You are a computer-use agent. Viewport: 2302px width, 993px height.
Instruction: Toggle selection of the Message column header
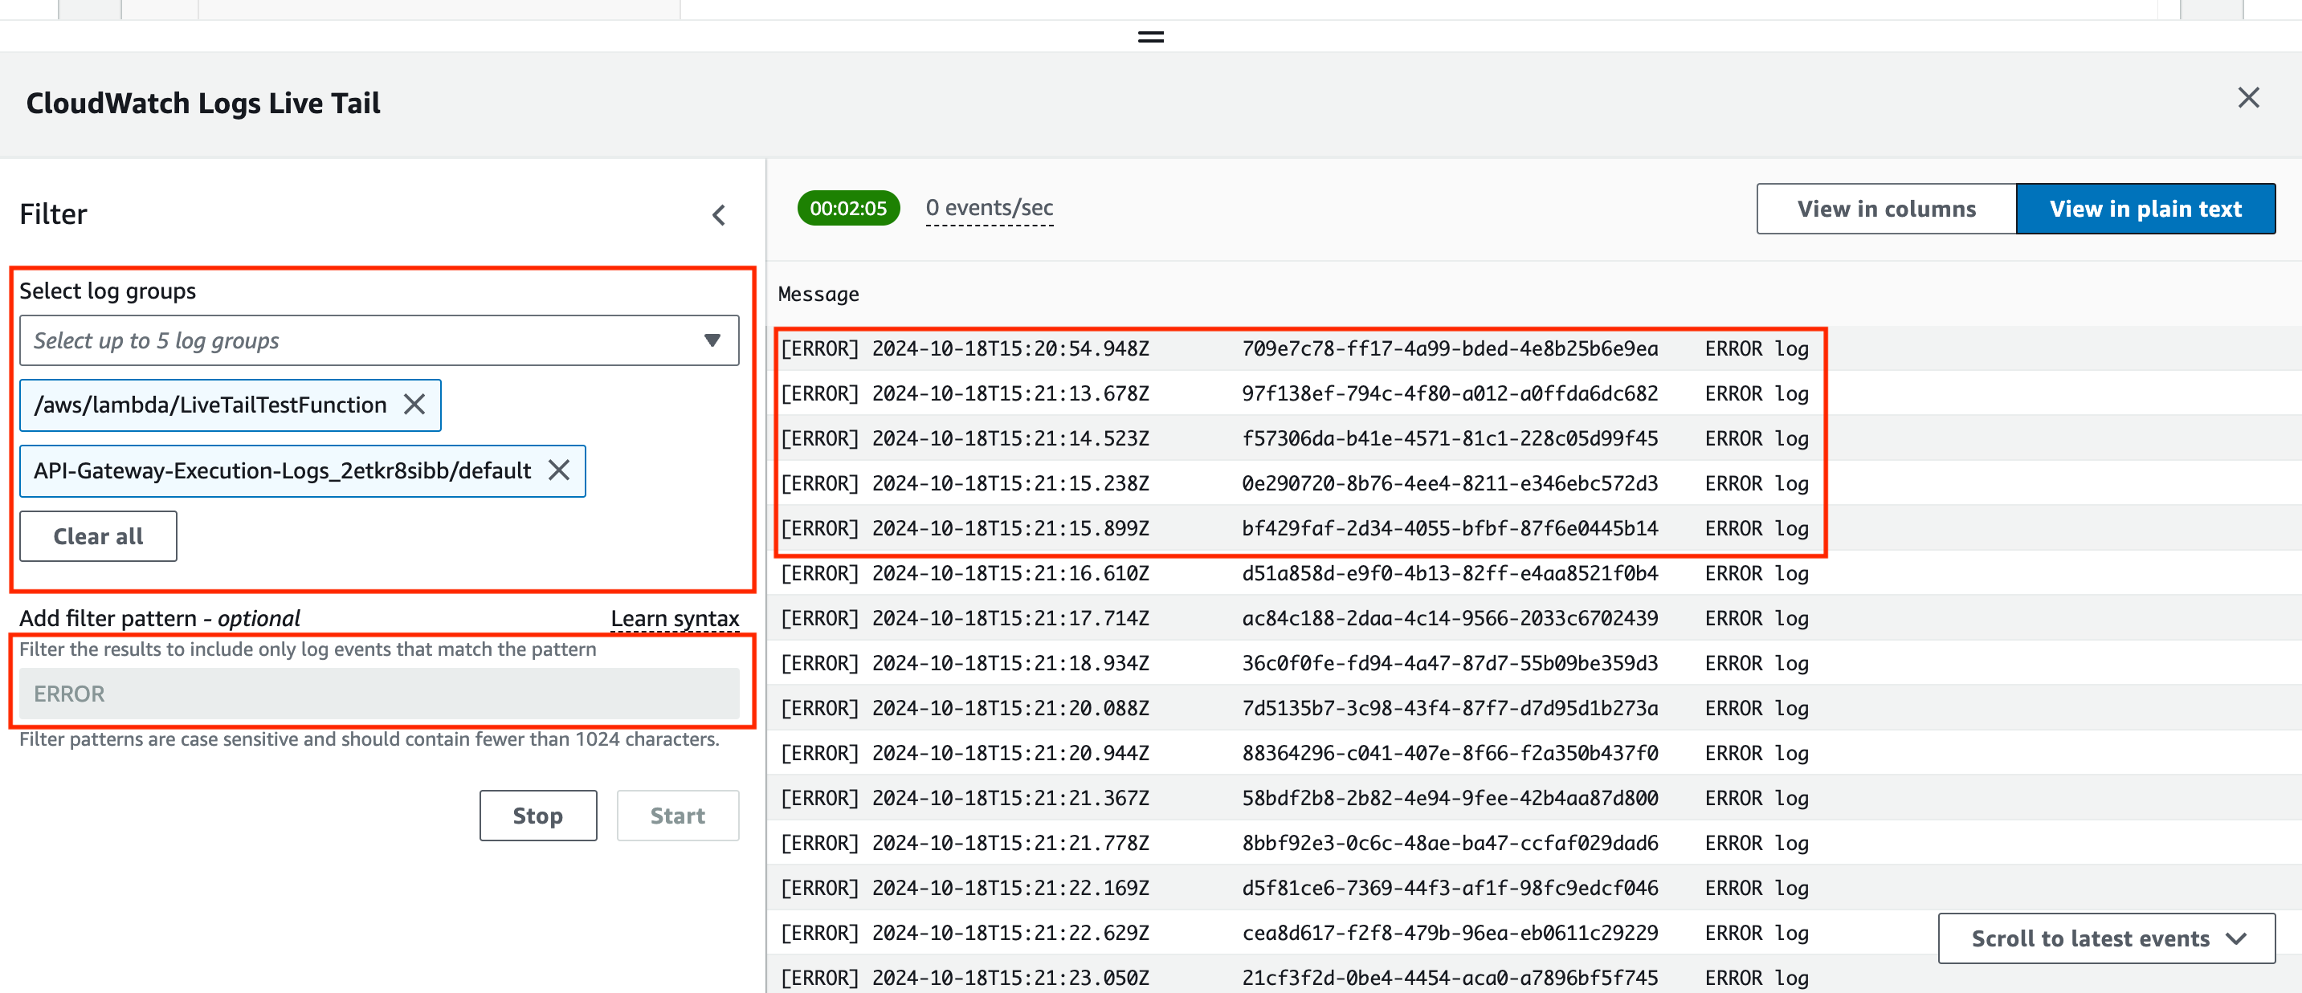pos(818,293)
